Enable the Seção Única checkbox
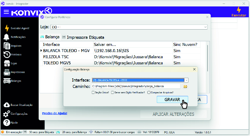The width and height of the screenshot is (250, 136). click(x=93, y=92)
